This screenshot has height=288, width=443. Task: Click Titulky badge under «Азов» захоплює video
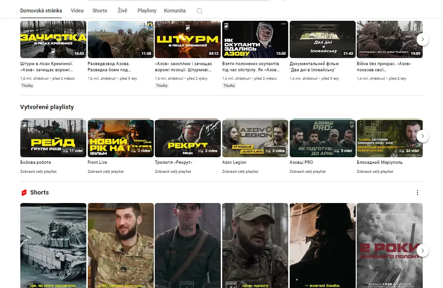point(162,85)
